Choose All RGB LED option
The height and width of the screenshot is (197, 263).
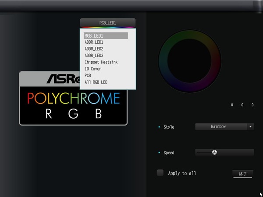click(x=96, y=82)
